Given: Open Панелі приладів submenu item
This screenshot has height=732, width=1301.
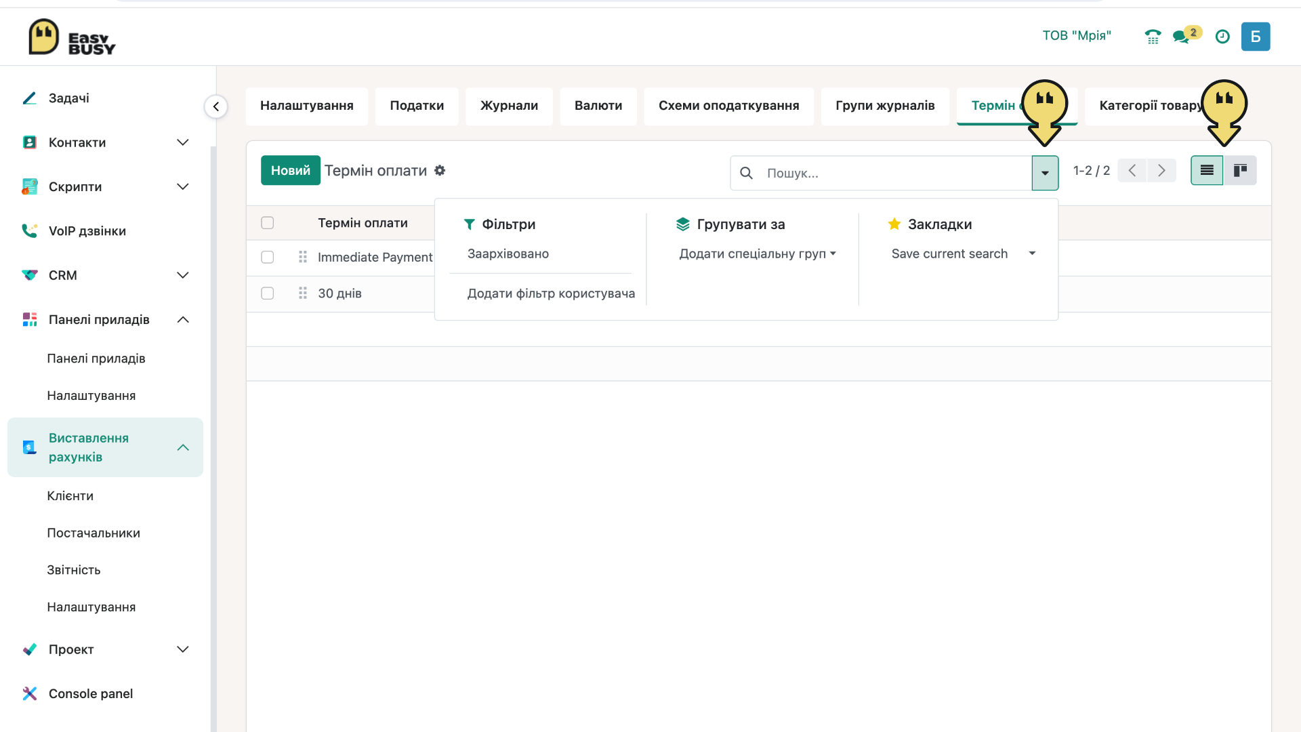Looking at the screenshot, I should [x=96, y=359].
